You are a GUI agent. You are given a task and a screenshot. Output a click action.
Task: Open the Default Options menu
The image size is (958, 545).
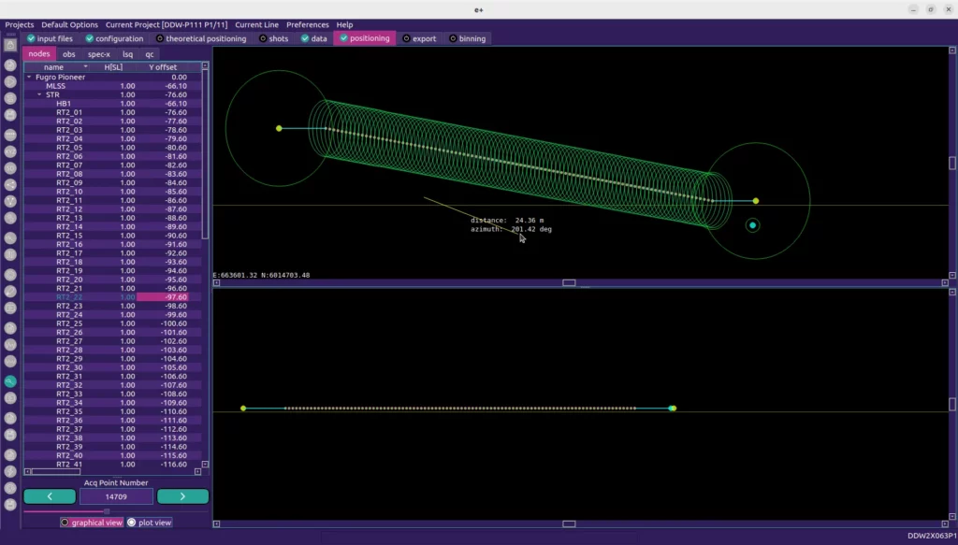(69, 24)
